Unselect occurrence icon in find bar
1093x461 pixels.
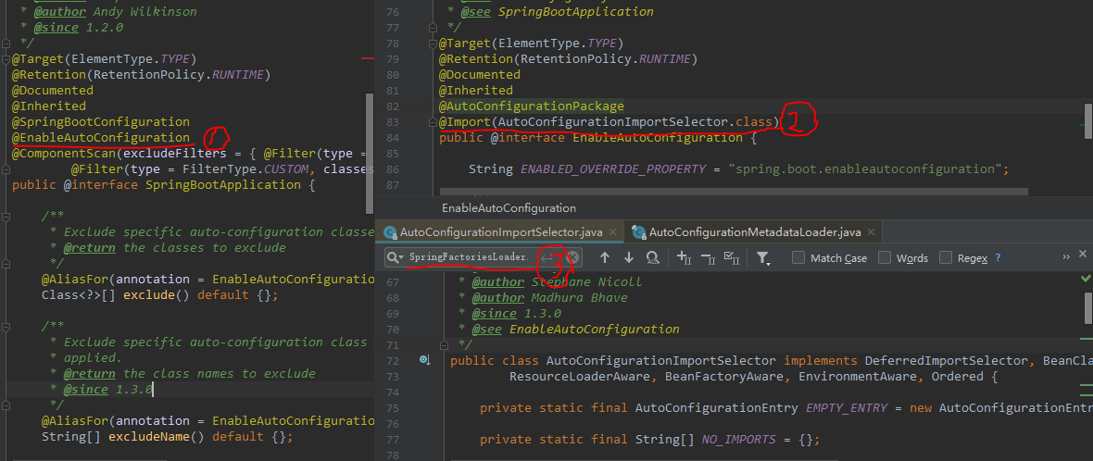click(x=708, y=257)
